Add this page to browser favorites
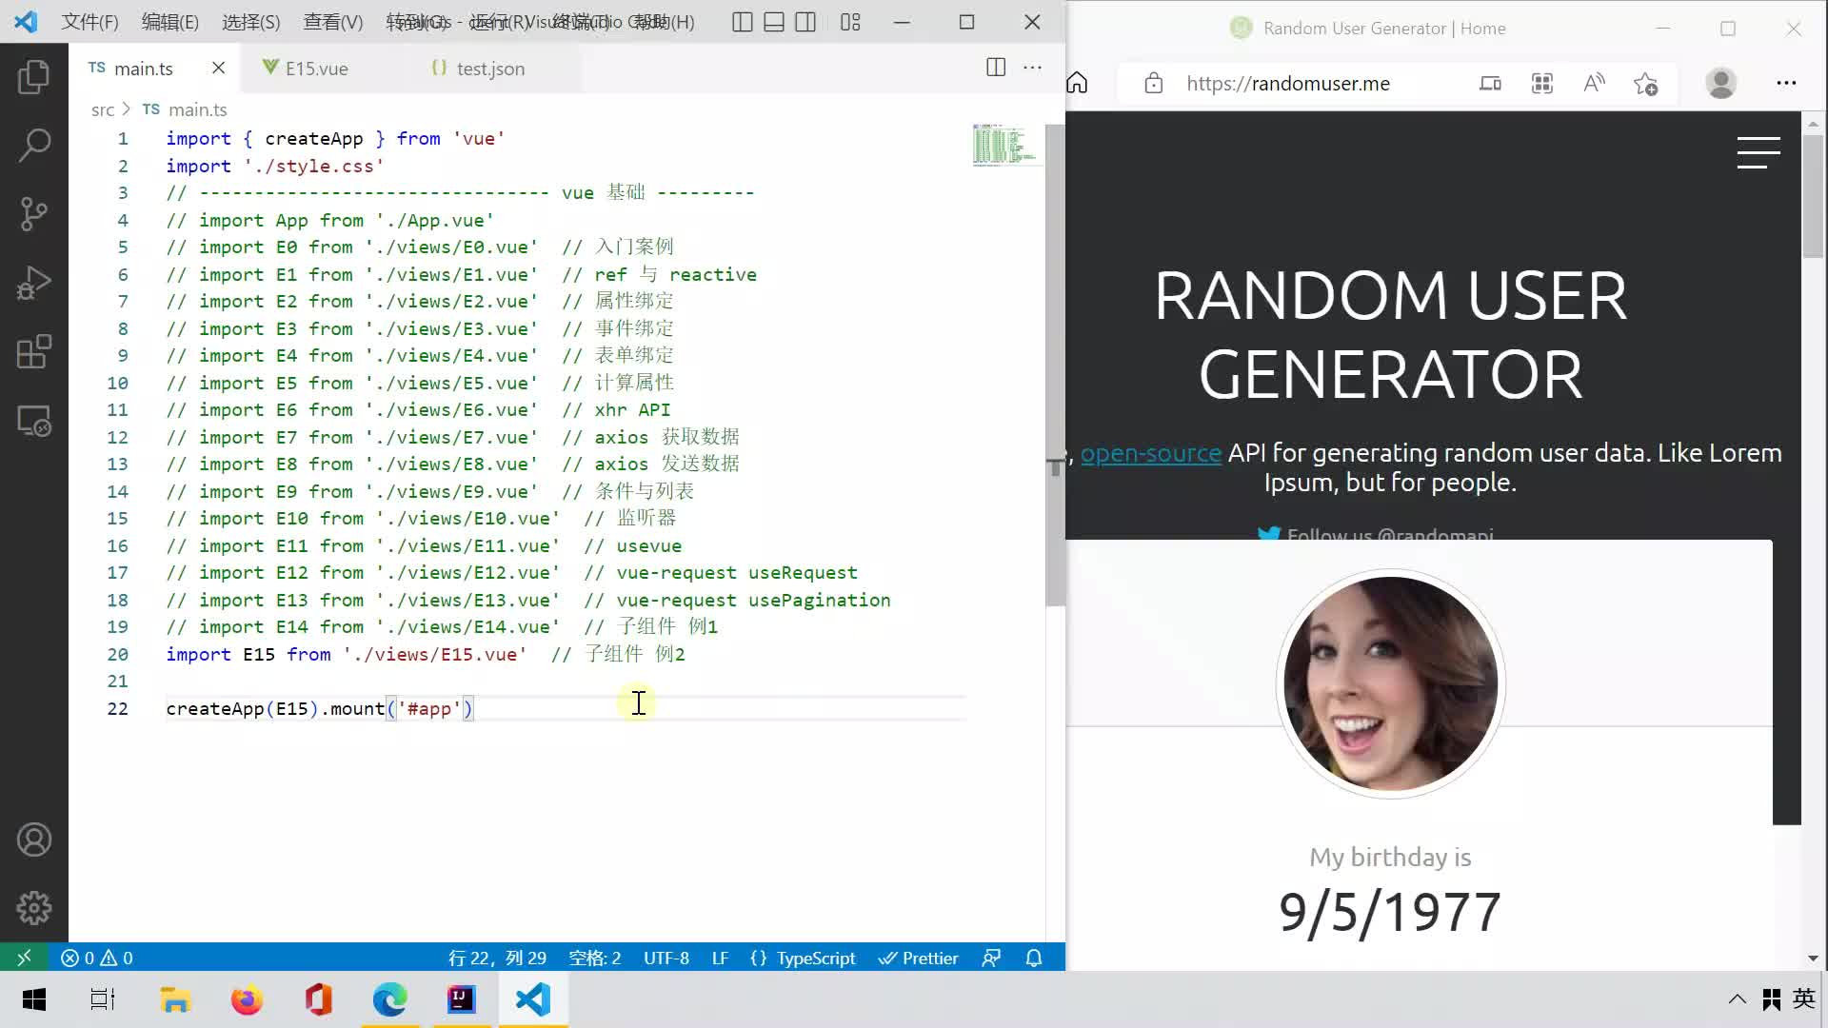 pos(1646,84)
